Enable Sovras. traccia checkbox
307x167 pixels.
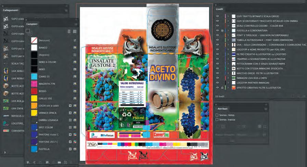point(217,120)
